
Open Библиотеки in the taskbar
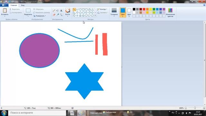(x=109, y=112)
